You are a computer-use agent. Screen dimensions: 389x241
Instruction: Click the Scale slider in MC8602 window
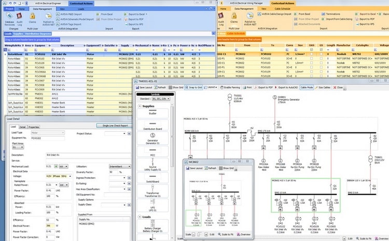pyautogui.click(x=200, y=234)
